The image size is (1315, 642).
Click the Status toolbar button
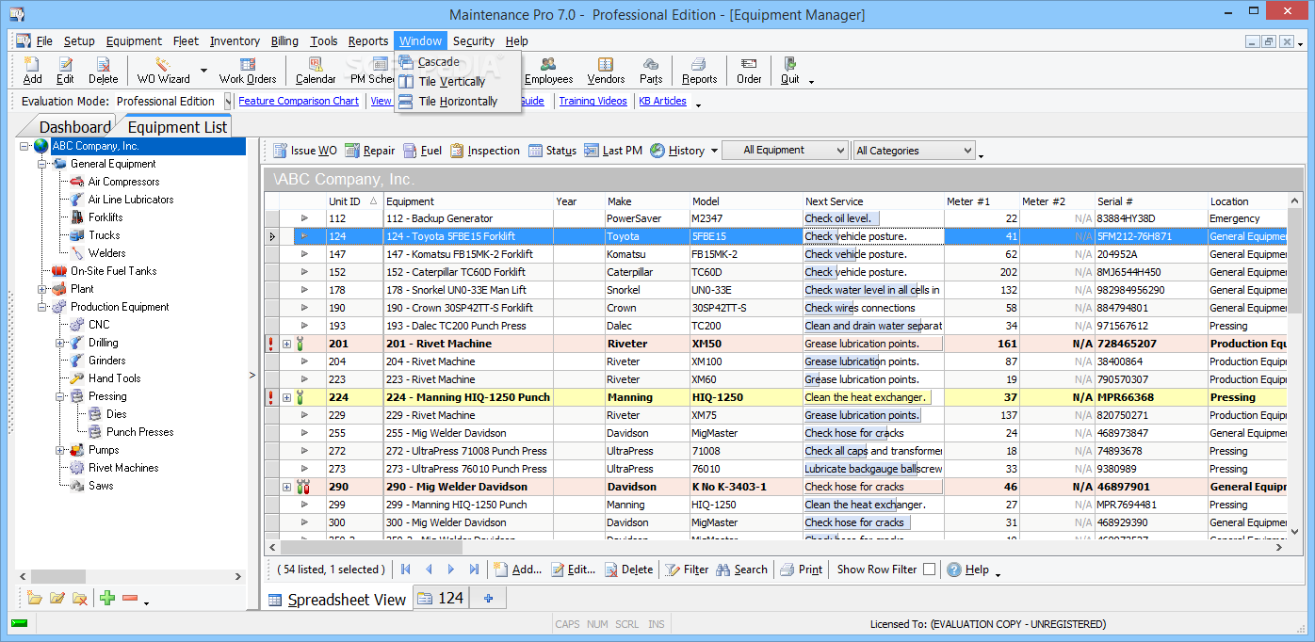click(x=552, y=151)
